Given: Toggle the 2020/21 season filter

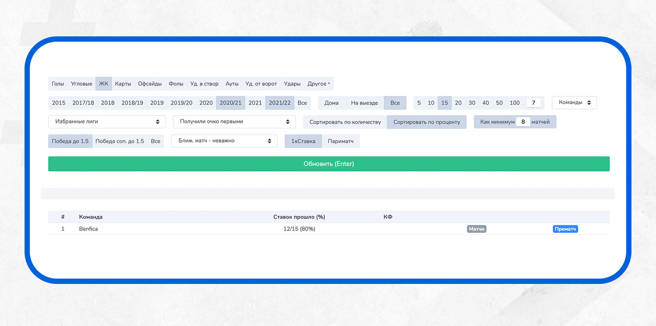Looking at the screenshot, I should pyautogui.click(x=230, y=103).
